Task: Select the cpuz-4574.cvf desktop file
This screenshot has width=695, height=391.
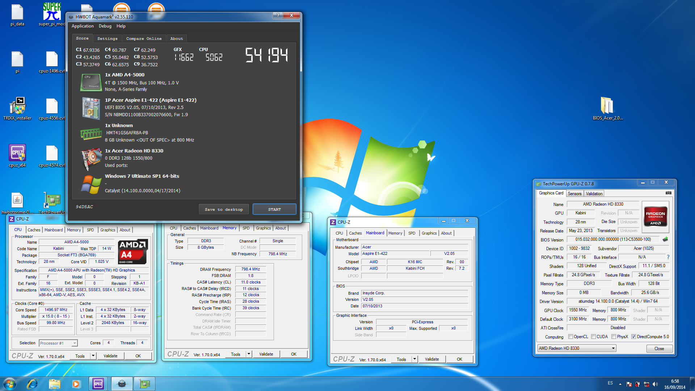Action: point(52,156)
